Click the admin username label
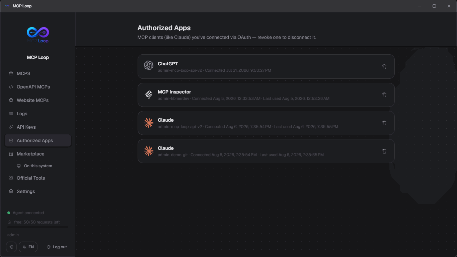Image resolution: width=457 pixels, height=257 pixels. point(13,235)
